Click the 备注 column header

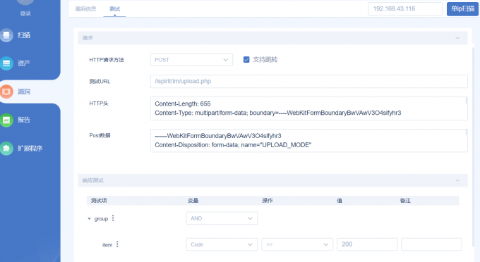tap(405, 200)
